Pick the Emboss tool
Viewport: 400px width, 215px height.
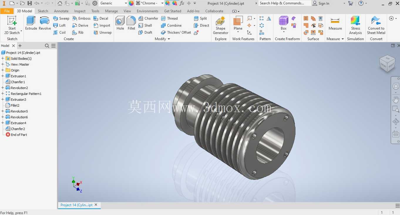point(81,18)
